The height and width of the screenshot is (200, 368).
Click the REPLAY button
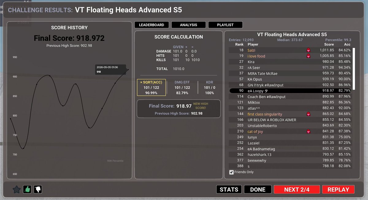click(x=338, y=189)
